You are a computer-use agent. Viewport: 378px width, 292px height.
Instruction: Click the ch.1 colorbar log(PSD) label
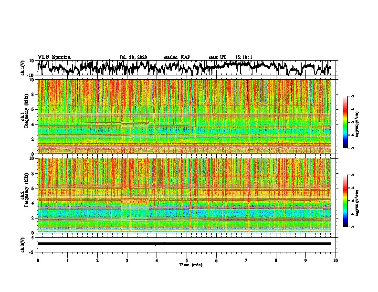pos(357,125)
